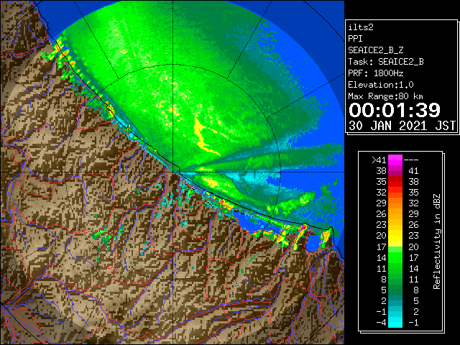Click the 'Max Range:80 km' text

[x=386, y=96]
